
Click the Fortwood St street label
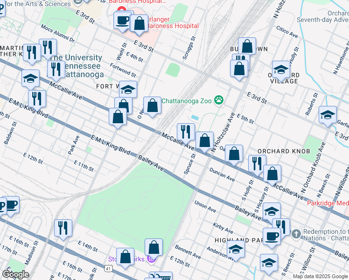123,70
